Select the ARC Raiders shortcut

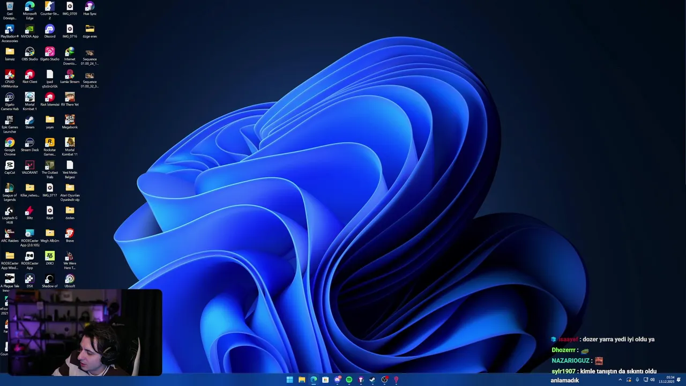(10, 235)
